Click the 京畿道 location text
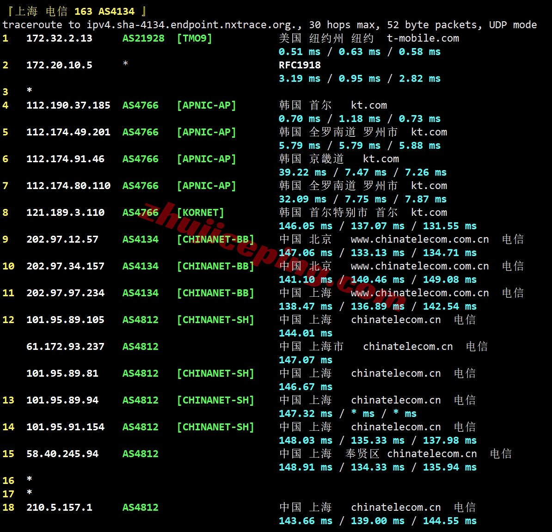 point(326,159)
